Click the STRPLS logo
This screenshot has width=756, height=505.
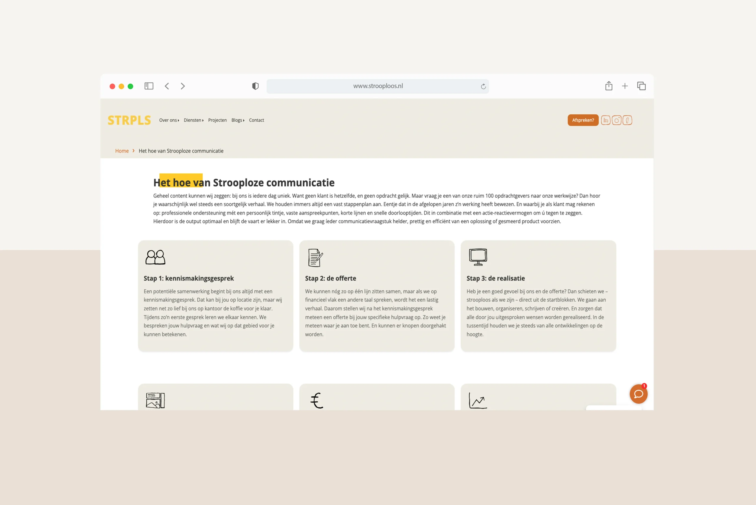129,120
